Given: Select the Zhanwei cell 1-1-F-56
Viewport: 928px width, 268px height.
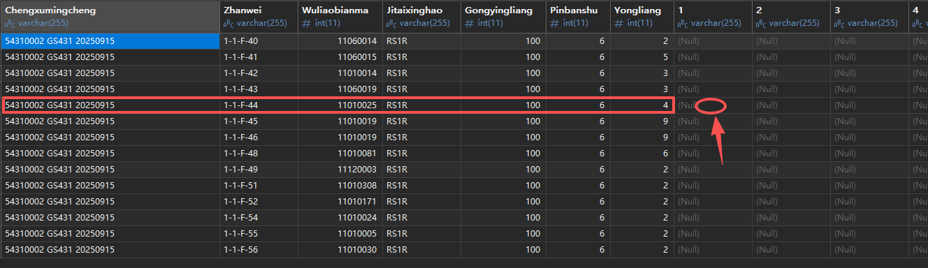Looking at the screenshot, I should [x=259, y=250].
